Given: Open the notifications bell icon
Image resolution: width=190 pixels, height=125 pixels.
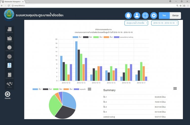Looking at the screenshot, I should click(128, 15).
